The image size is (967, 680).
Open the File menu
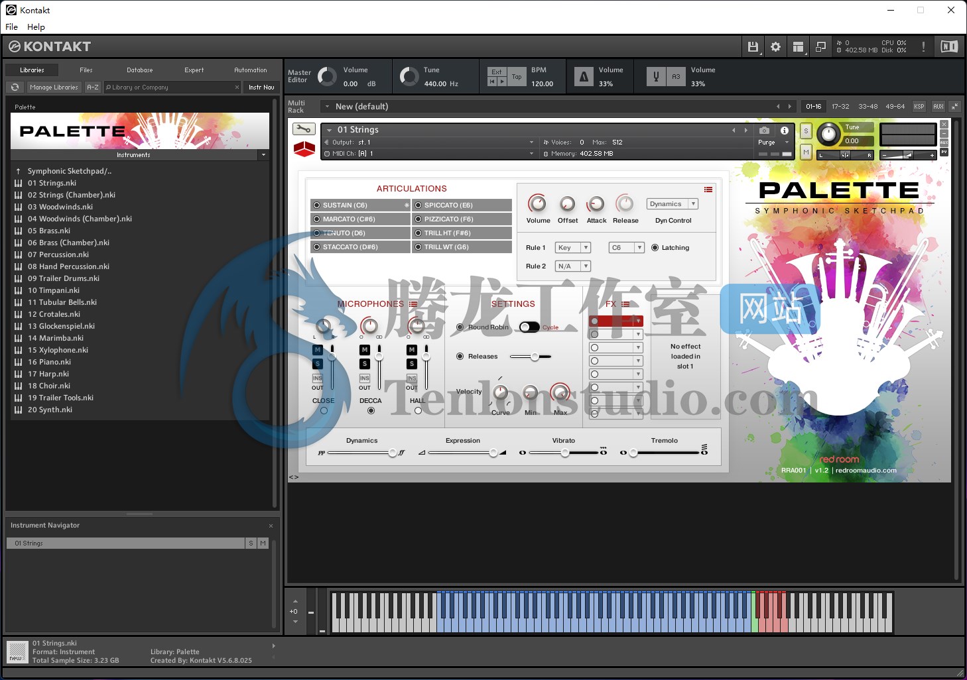point(12,27)
